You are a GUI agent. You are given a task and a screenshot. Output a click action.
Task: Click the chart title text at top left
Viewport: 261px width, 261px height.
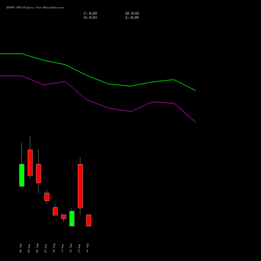pos(35,8)
